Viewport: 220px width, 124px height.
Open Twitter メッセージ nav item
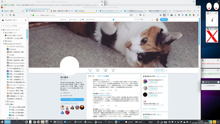click(x=91, y=20)
